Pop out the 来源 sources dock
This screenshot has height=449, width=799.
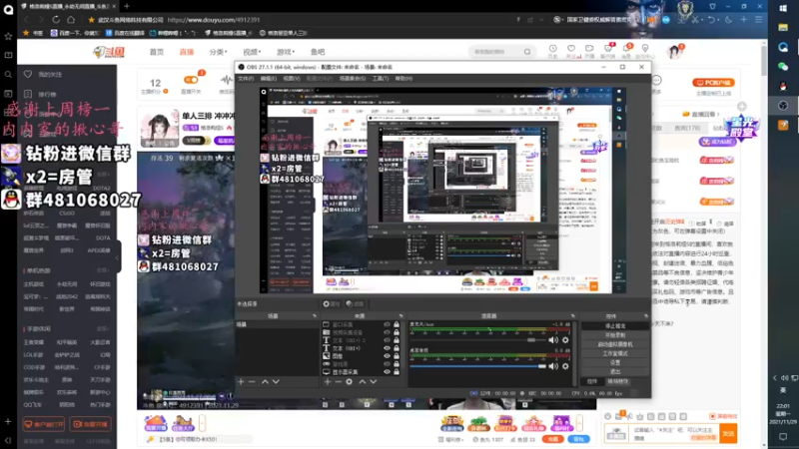(401, 316)
